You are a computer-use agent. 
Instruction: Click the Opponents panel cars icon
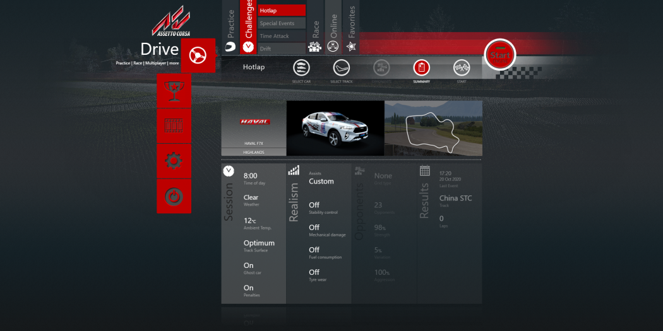click(x=360, y=171)
